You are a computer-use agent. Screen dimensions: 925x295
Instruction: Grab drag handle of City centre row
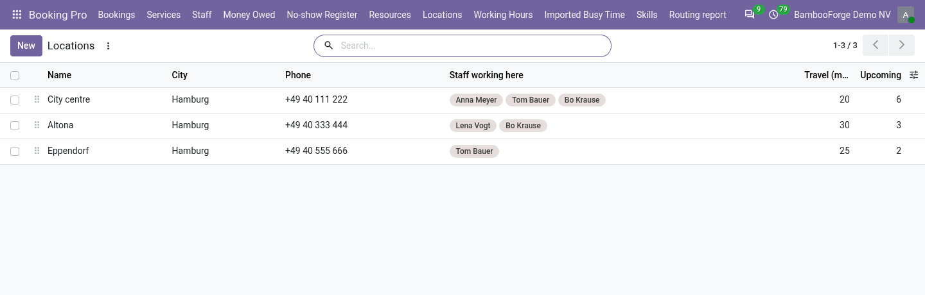click(37, 99)
